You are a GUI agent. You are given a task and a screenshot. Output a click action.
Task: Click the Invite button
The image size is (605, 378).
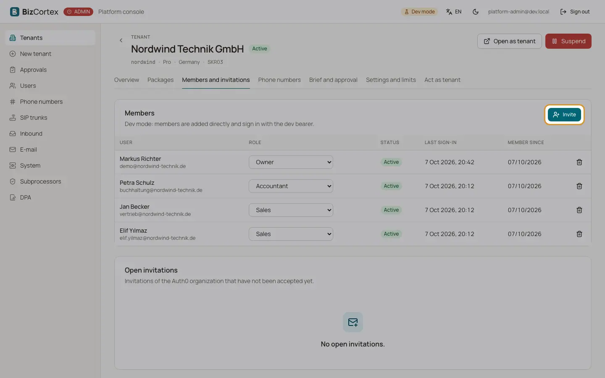(x=564, y=115)
